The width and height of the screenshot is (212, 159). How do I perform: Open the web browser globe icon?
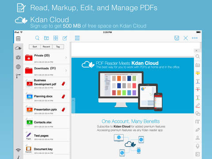(18, 67)
